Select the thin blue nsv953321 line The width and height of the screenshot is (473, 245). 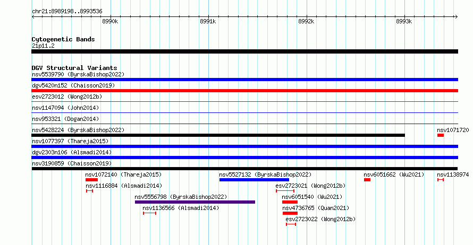click(244, 124)
